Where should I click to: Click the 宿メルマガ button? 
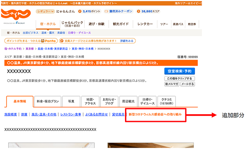(172, 84)
